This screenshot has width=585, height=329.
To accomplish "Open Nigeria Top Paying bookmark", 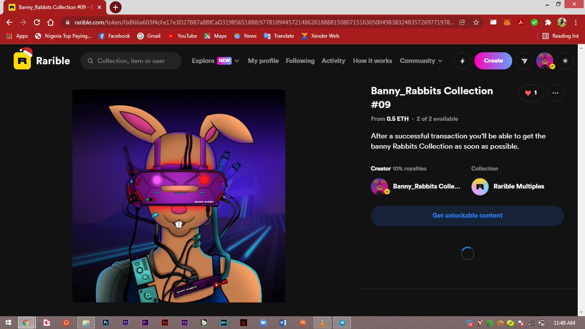I will click(63, 36).
